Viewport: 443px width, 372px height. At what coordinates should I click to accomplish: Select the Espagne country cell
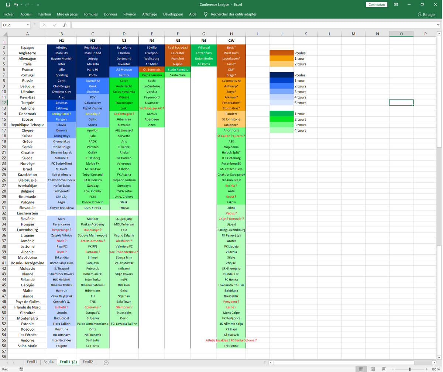[27, 47]
